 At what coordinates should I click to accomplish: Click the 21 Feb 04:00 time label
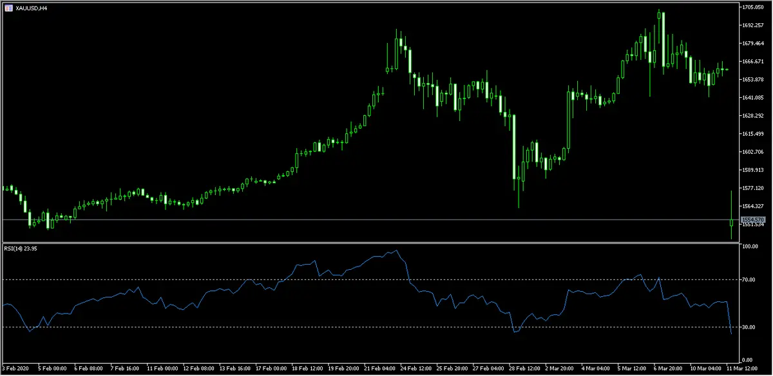(381, 370)
